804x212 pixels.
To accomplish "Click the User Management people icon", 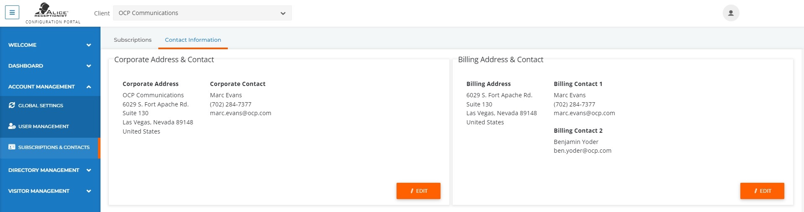I will (12, 126).
